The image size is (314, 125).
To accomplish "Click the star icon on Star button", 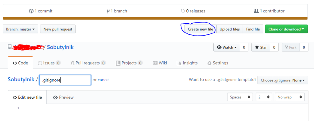I will click(x=257, y=47).
